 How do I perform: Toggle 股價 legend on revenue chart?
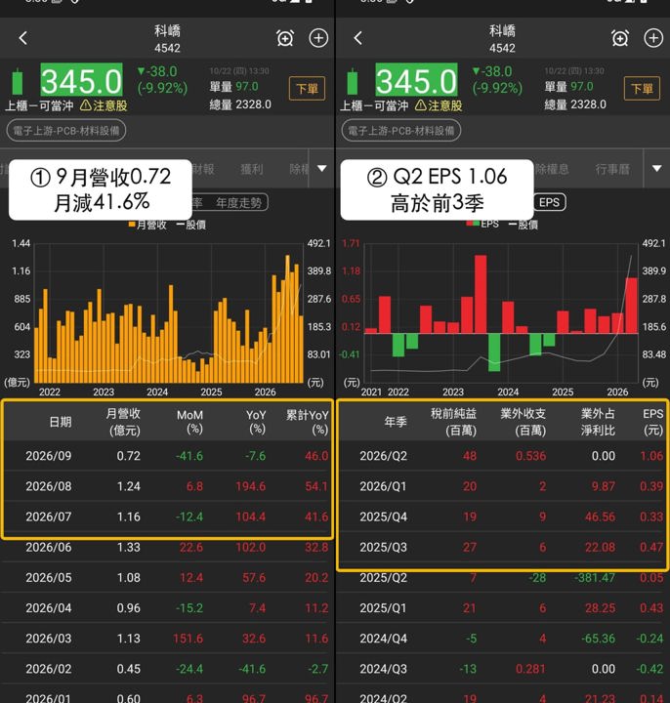(191, 225)
